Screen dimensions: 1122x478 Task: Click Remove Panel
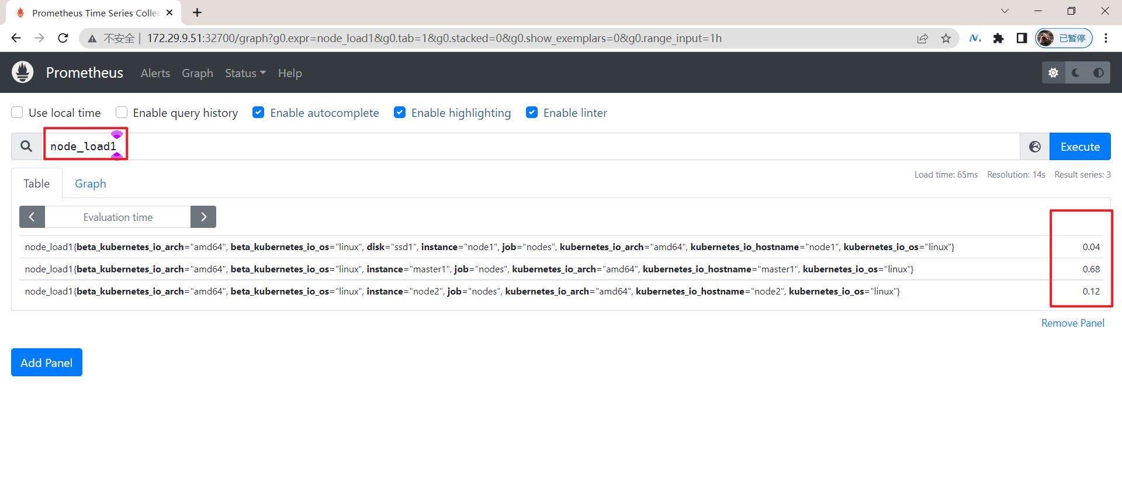point(1073,323)
